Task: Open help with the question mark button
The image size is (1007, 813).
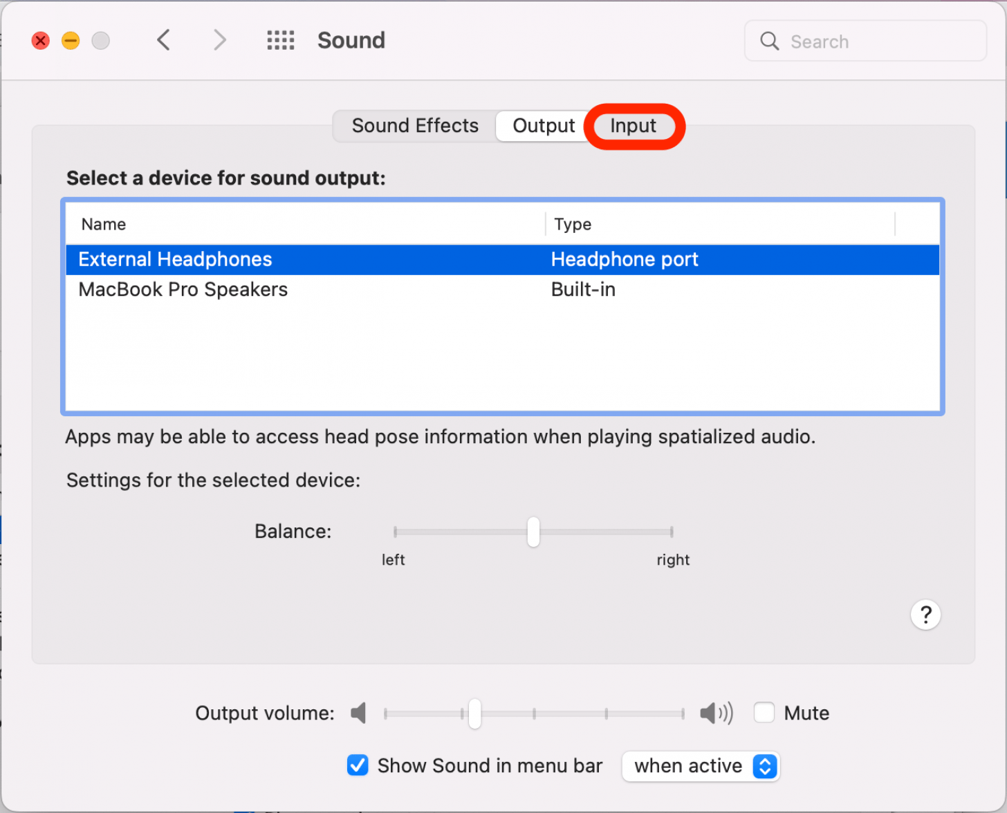Action: [925, 615]
